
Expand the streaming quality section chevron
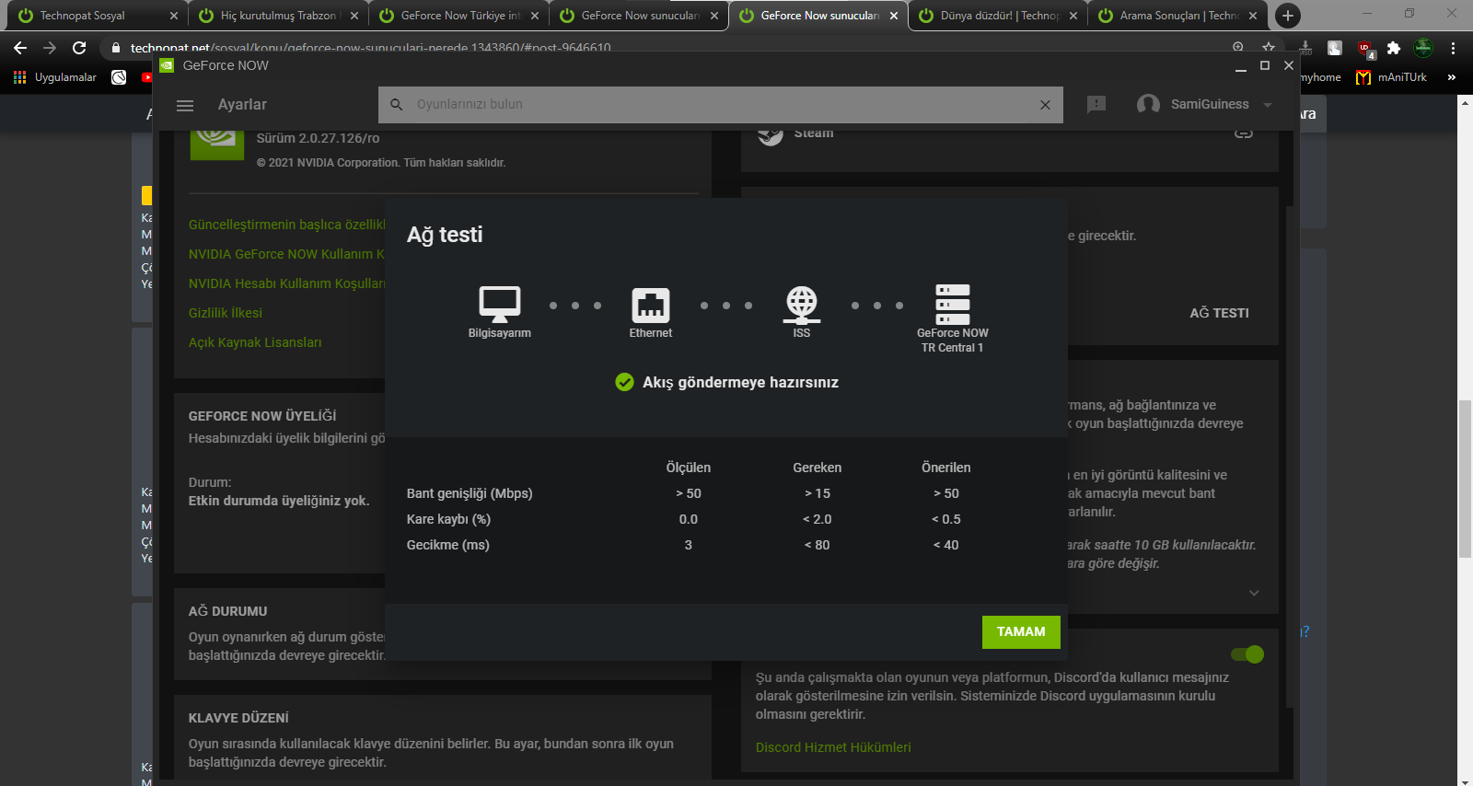pyautogui.click(x=1254, y=593)
